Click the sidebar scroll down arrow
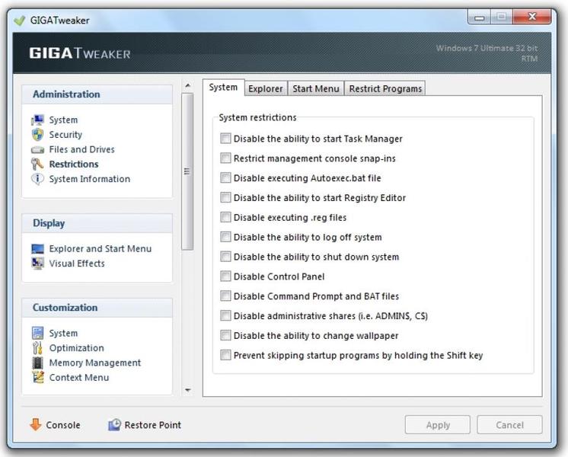This screenshot has height=457, width=568. [x=187, y=390]
